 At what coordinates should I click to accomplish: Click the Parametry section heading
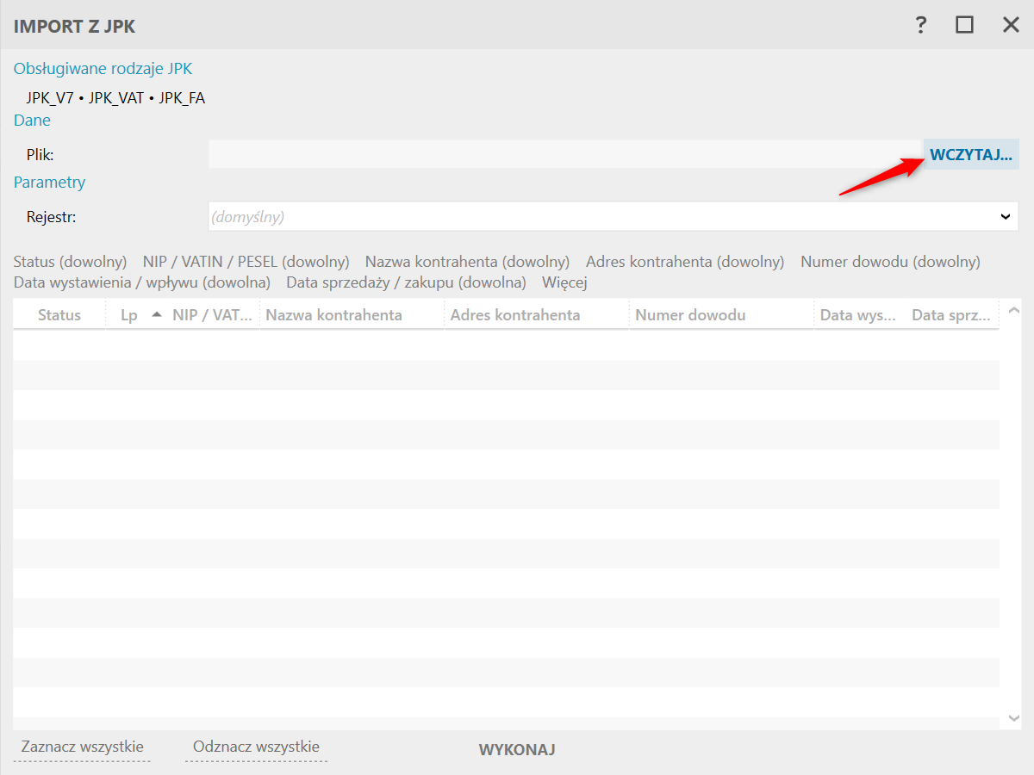[x=50, y=183]
